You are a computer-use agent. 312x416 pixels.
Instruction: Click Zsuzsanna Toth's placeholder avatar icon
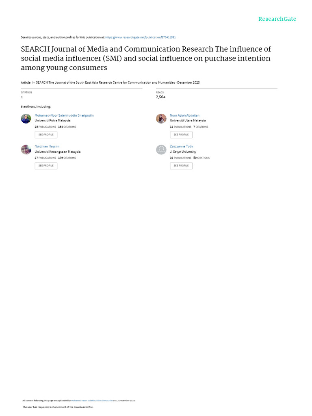click(x=161, y=149)
